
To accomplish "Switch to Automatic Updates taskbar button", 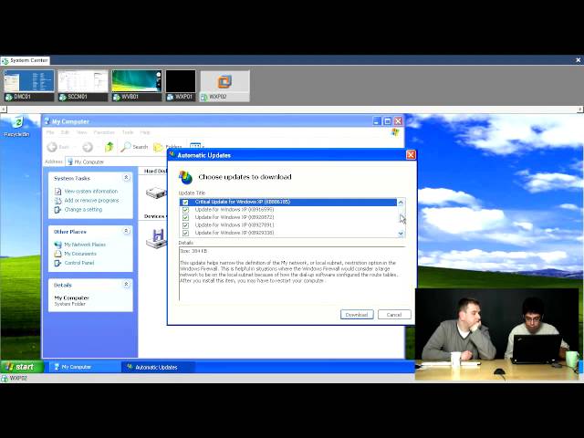I will 158,367.
